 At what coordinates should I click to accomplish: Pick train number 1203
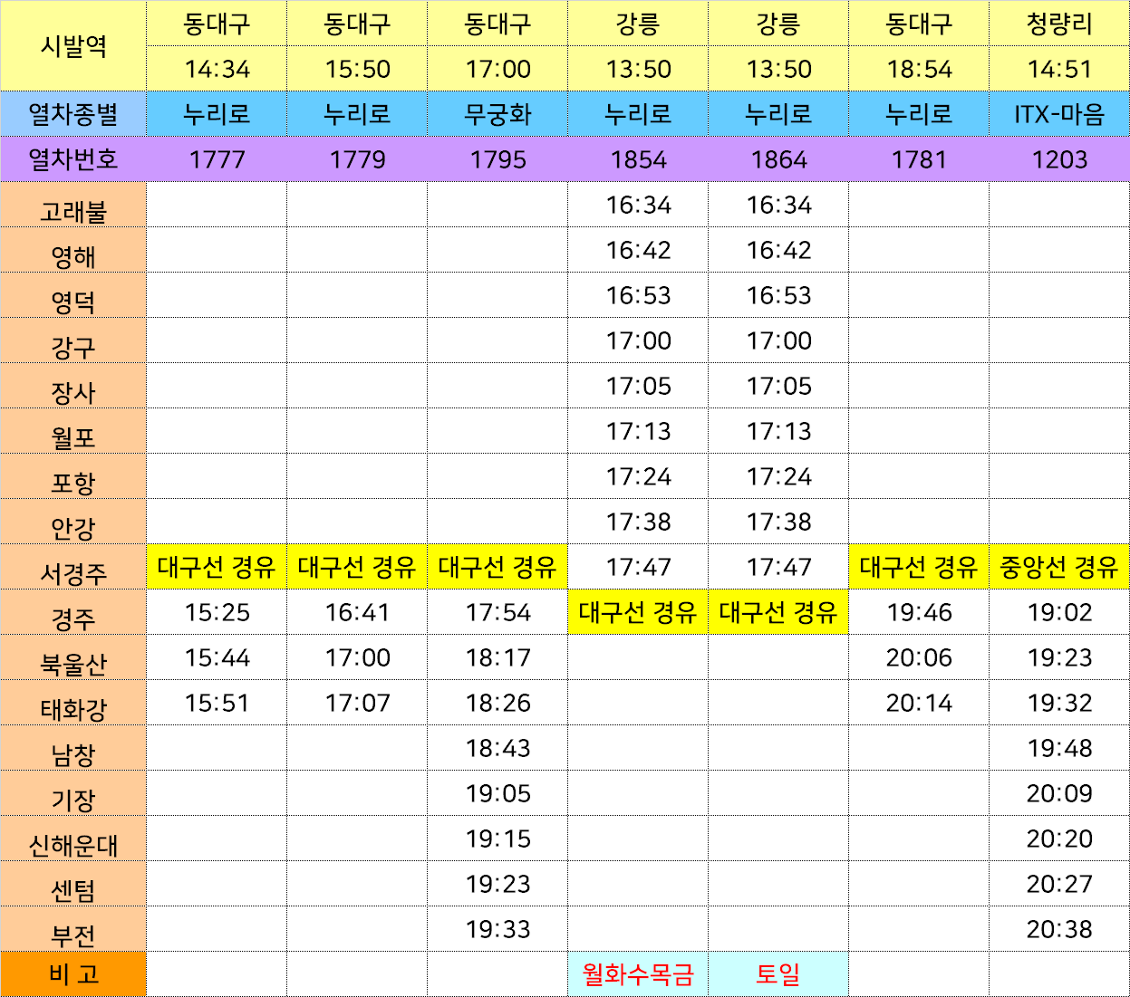[x=1059, y=159]
